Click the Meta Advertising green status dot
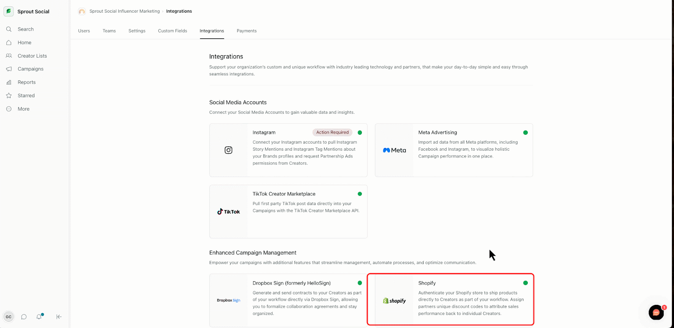The image size is (674, 328). (x=525, y=133)
